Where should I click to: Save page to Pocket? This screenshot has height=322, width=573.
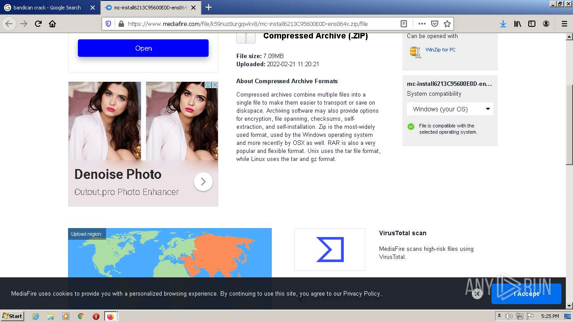point(434,24)
